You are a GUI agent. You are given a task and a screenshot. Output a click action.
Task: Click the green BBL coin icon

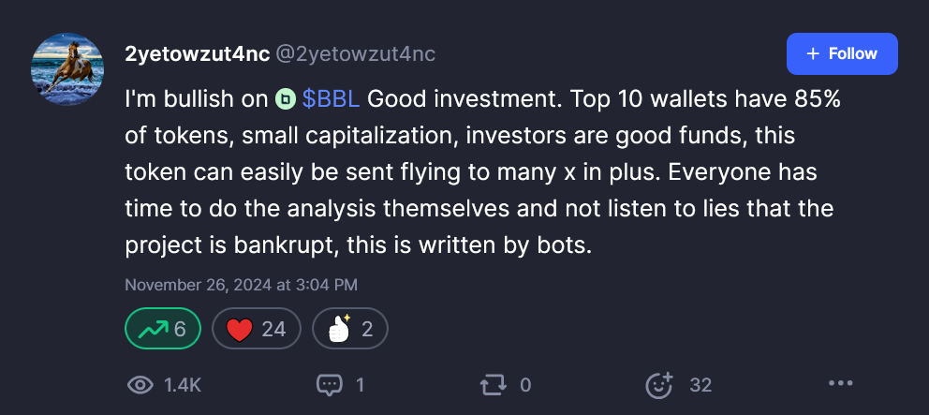(x=286, y=99)
